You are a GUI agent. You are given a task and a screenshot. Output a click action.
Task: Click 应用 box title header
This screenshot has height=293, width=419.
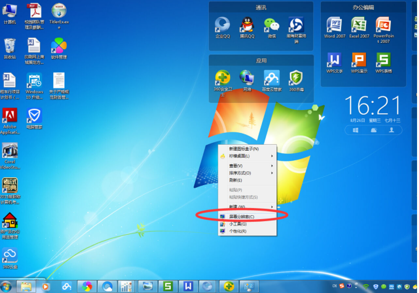click(261, 61)
